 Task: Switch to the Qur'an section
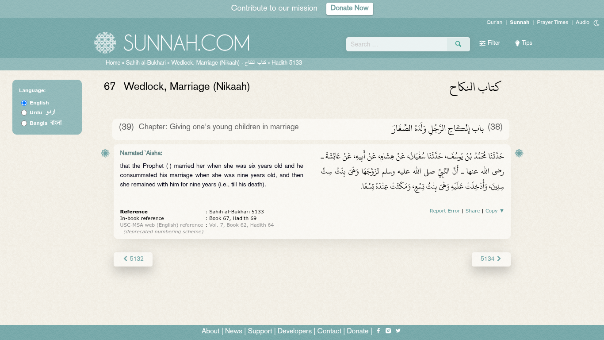coord(494,23)
